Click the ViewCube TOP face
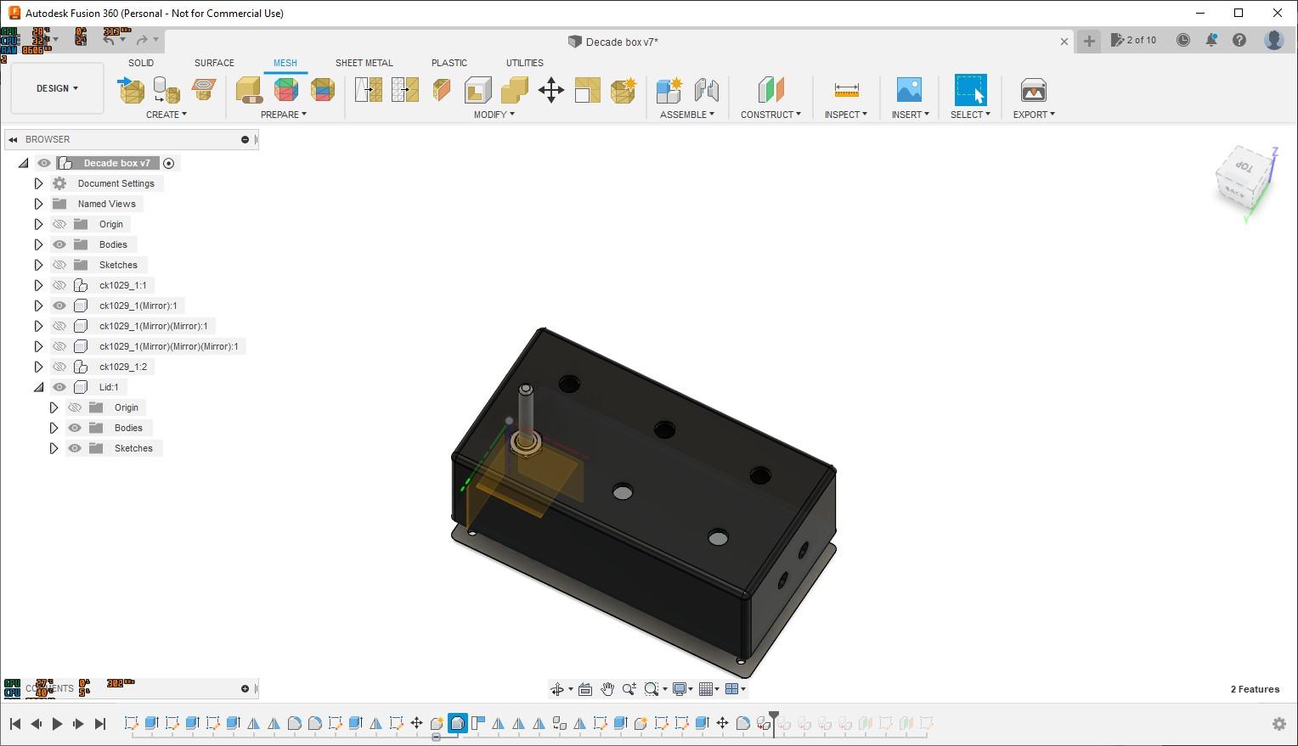 coord(1244,166)
